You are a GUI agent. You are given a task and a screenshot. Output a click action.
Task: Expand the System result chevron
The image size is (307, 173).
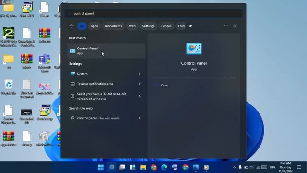140,74
